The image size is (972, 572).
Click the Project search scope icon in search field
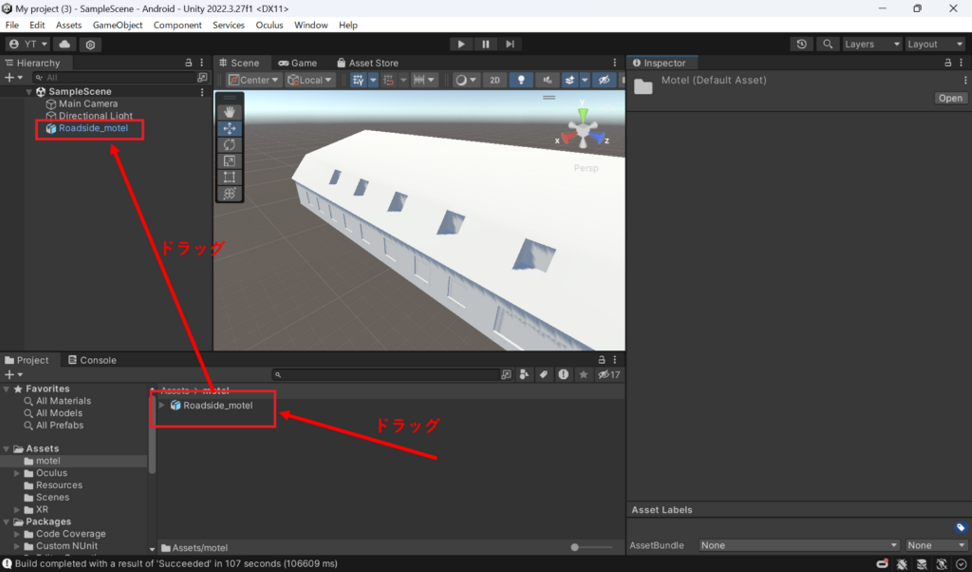[506, 375]
